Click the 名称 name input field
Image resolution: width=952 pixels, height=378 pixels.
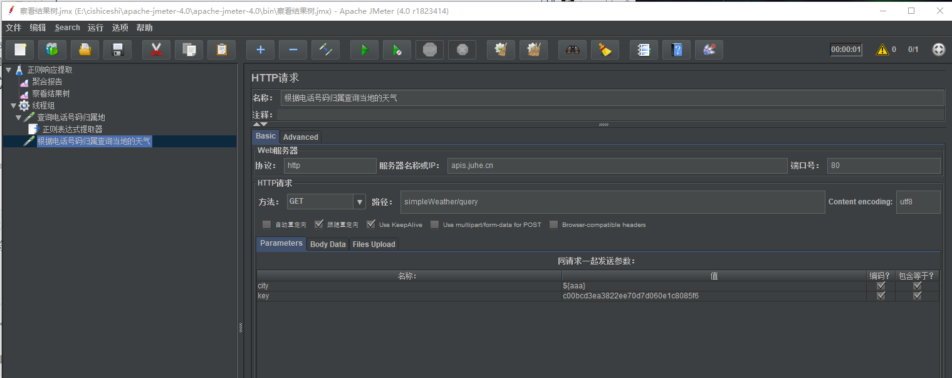[x=612, y=98]
